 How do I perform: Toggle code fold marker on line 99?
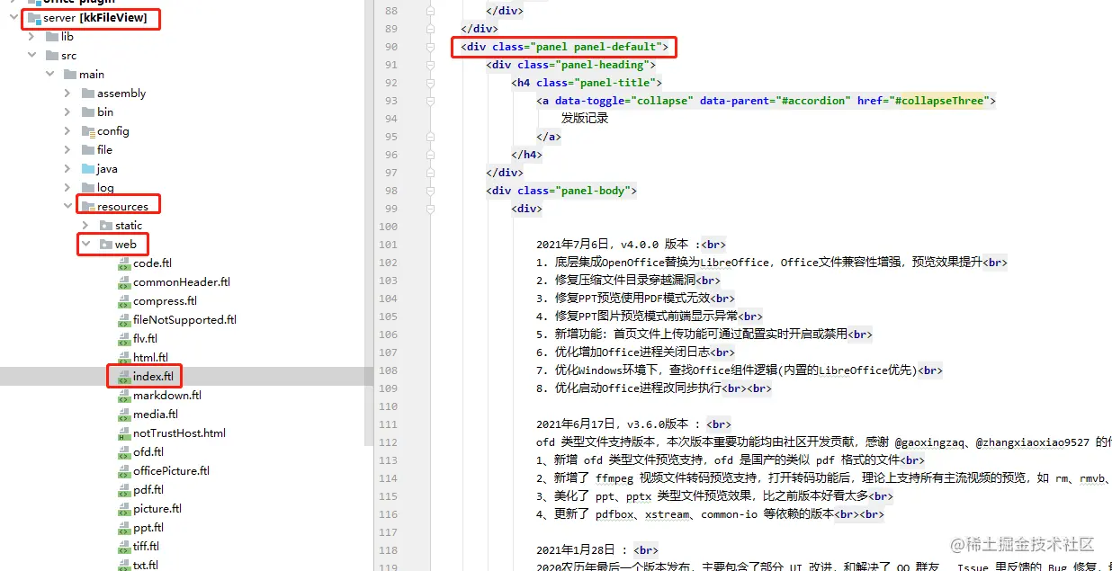[x=431, y=209]
